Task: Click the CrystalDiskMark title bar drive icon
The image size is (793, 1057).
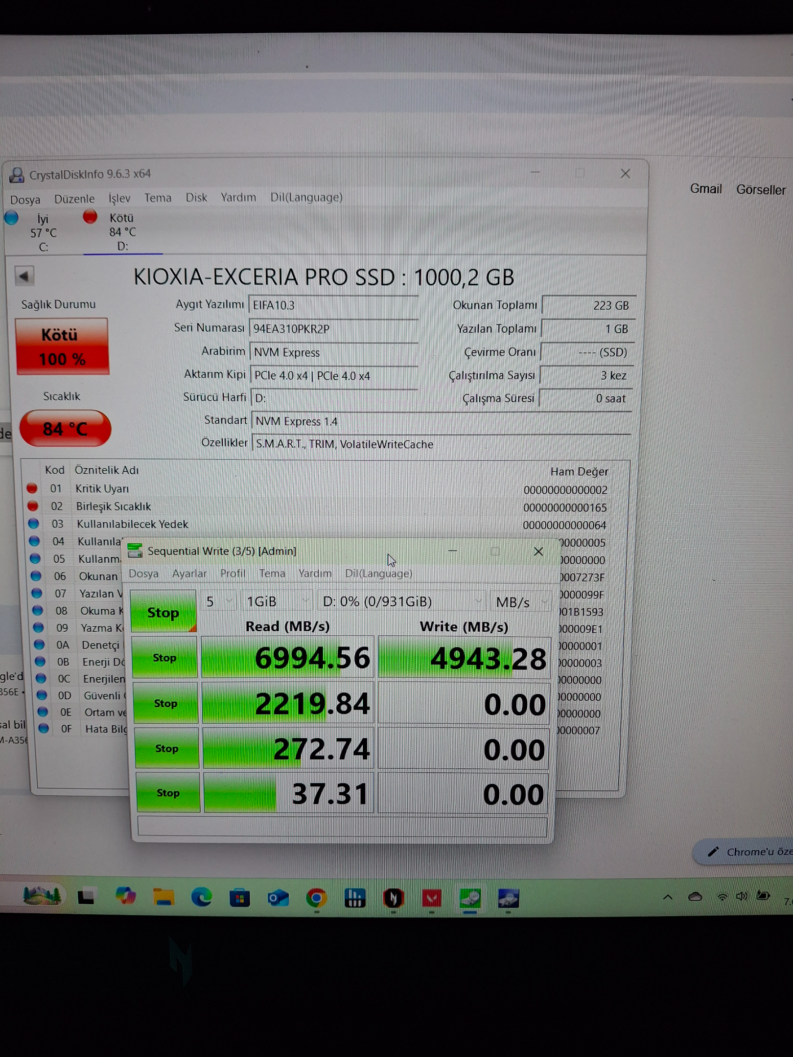Action: tap(135, 551)
